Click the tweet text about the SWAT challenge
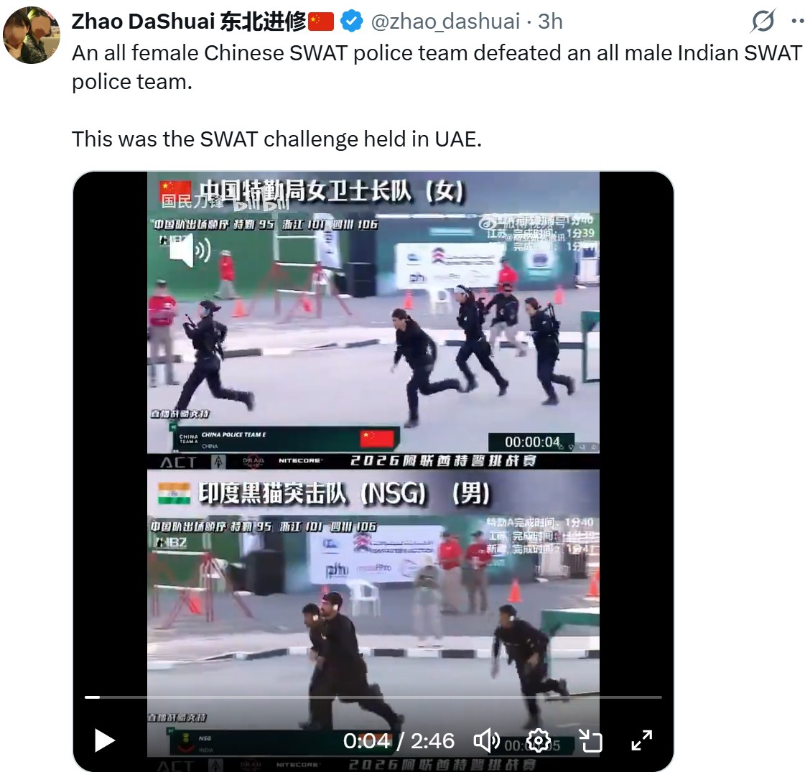The image size is (805, 772). click(276, 139)
